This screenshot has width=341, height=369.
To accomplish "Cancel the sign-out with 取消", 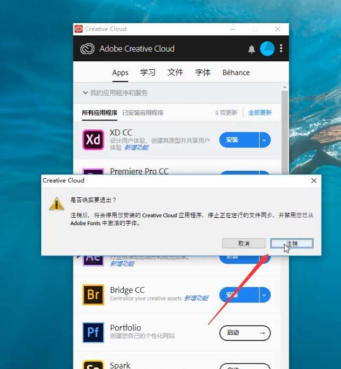I will 244,243.
